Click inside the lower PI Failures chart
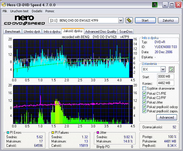 coord(73,105)
